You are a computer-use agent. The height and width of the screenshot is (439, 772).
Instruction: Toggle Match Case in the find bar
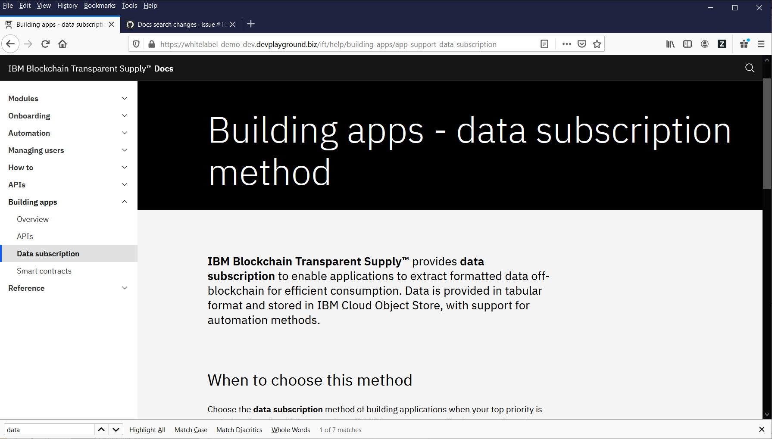click(191, 430)
